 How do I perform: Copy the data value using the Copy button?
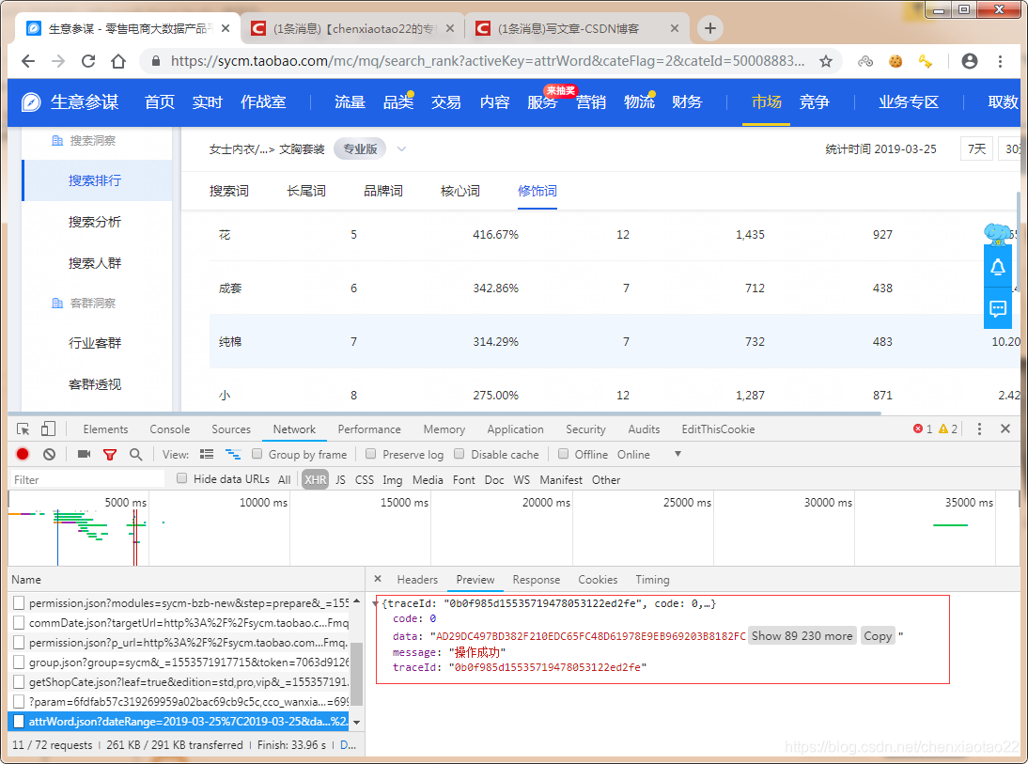pos(878,635)
